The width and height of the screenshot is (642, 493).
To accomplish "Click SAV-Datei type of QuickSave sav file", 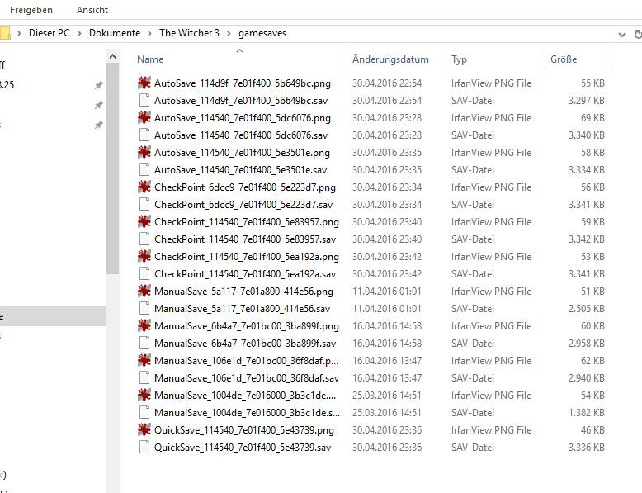I will point(473,448).
